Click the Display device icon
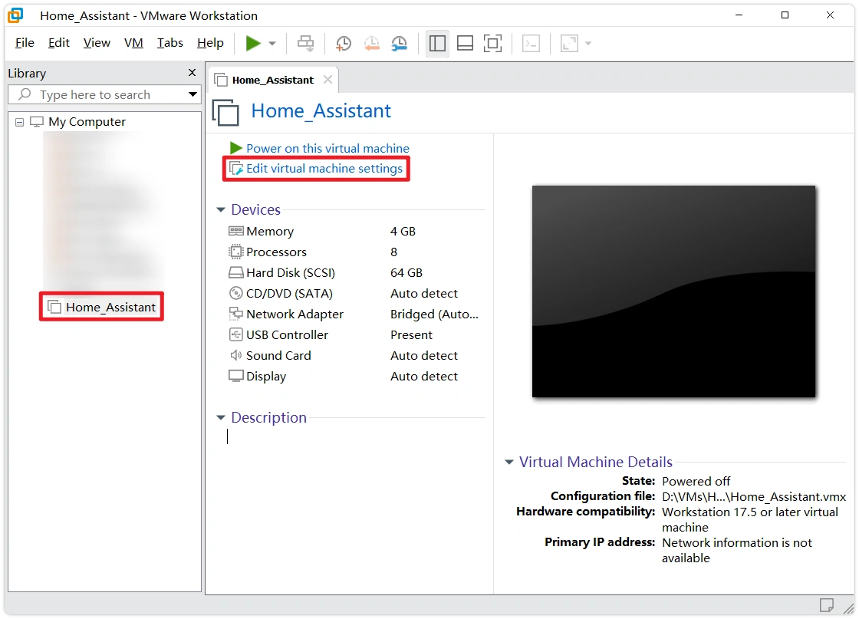The image size is (859, 619). (x=236, y=377)
